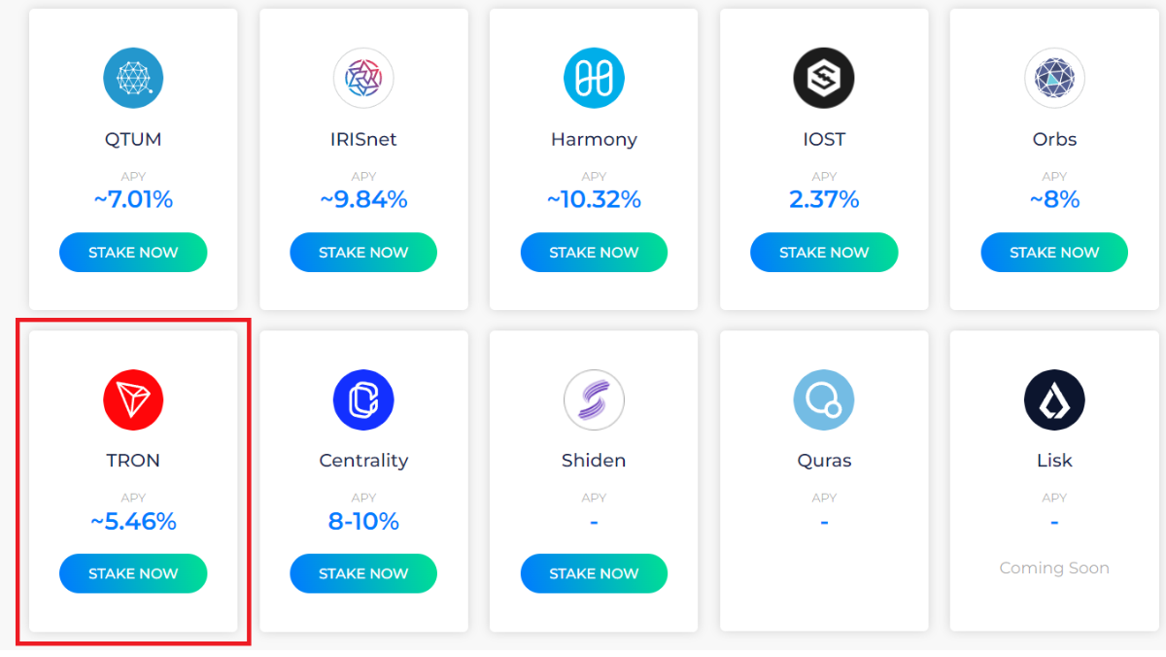This screenshot has height=657, width=1166.
Task: Click the Quras logo icon
Action: [824, 399]
